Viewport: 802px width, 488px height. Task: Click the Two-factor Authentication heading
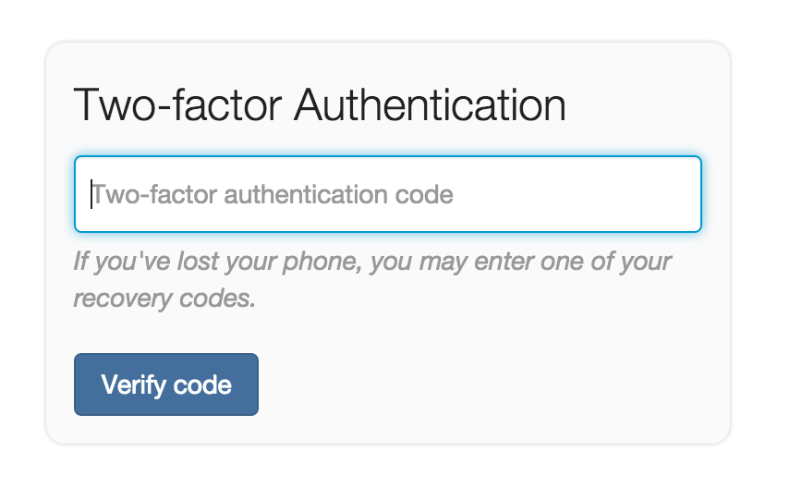click(319, 105)
